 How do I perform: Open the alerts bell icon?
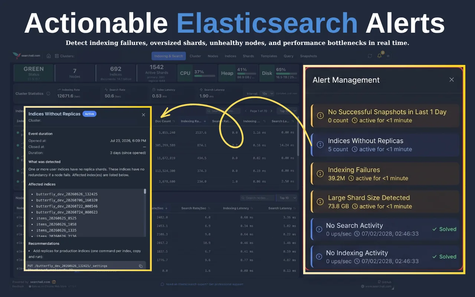click(x=379, y=56)
